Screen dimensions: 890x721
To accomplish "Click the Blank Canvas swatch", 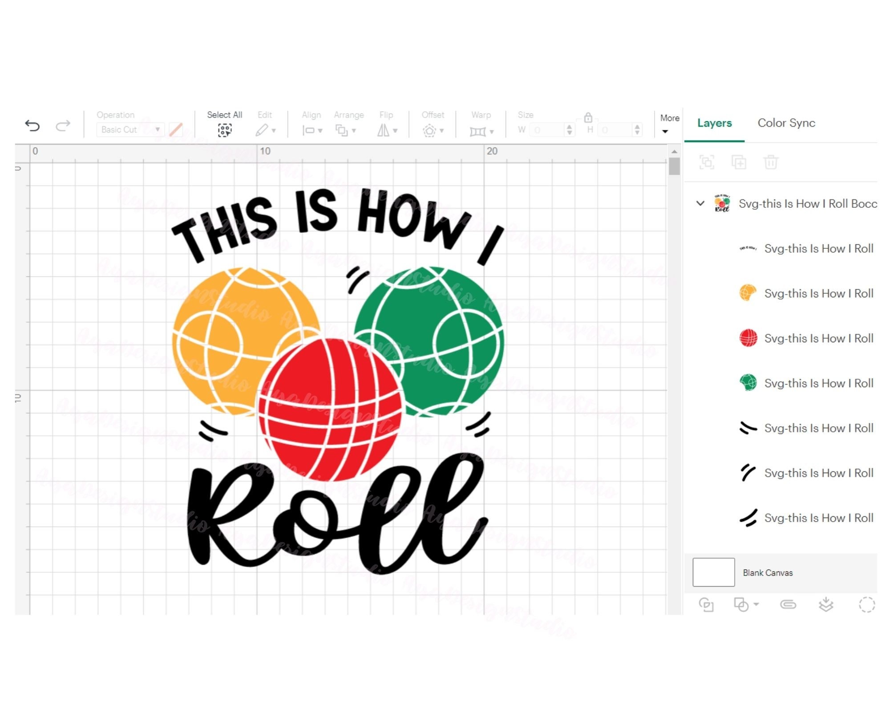I will [713, 572].
